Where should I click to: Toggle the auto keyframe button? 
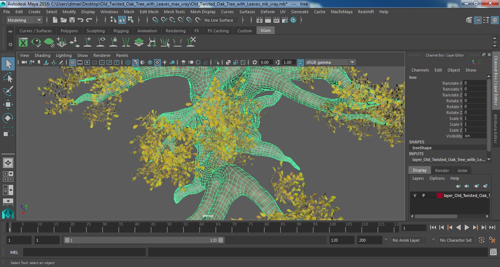tap(482, 240)
